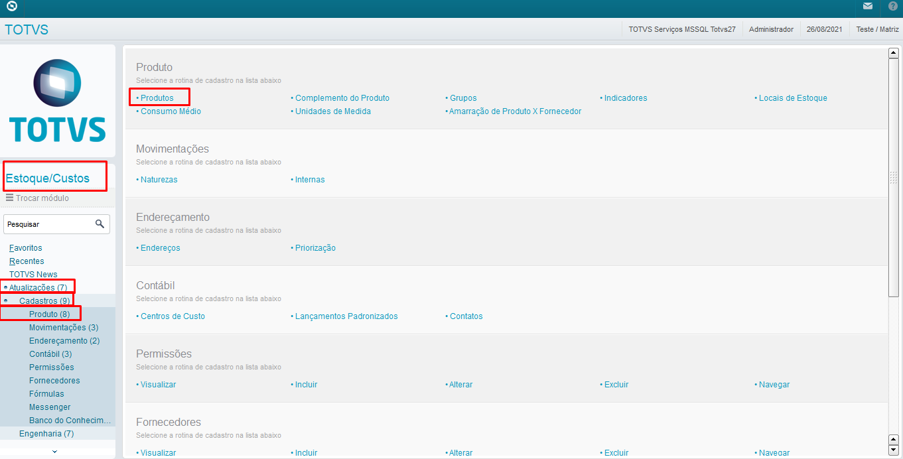Click the TOTVS circular logo icon in top bar
This screenshot has height=459, width=903.
point(11,7)
